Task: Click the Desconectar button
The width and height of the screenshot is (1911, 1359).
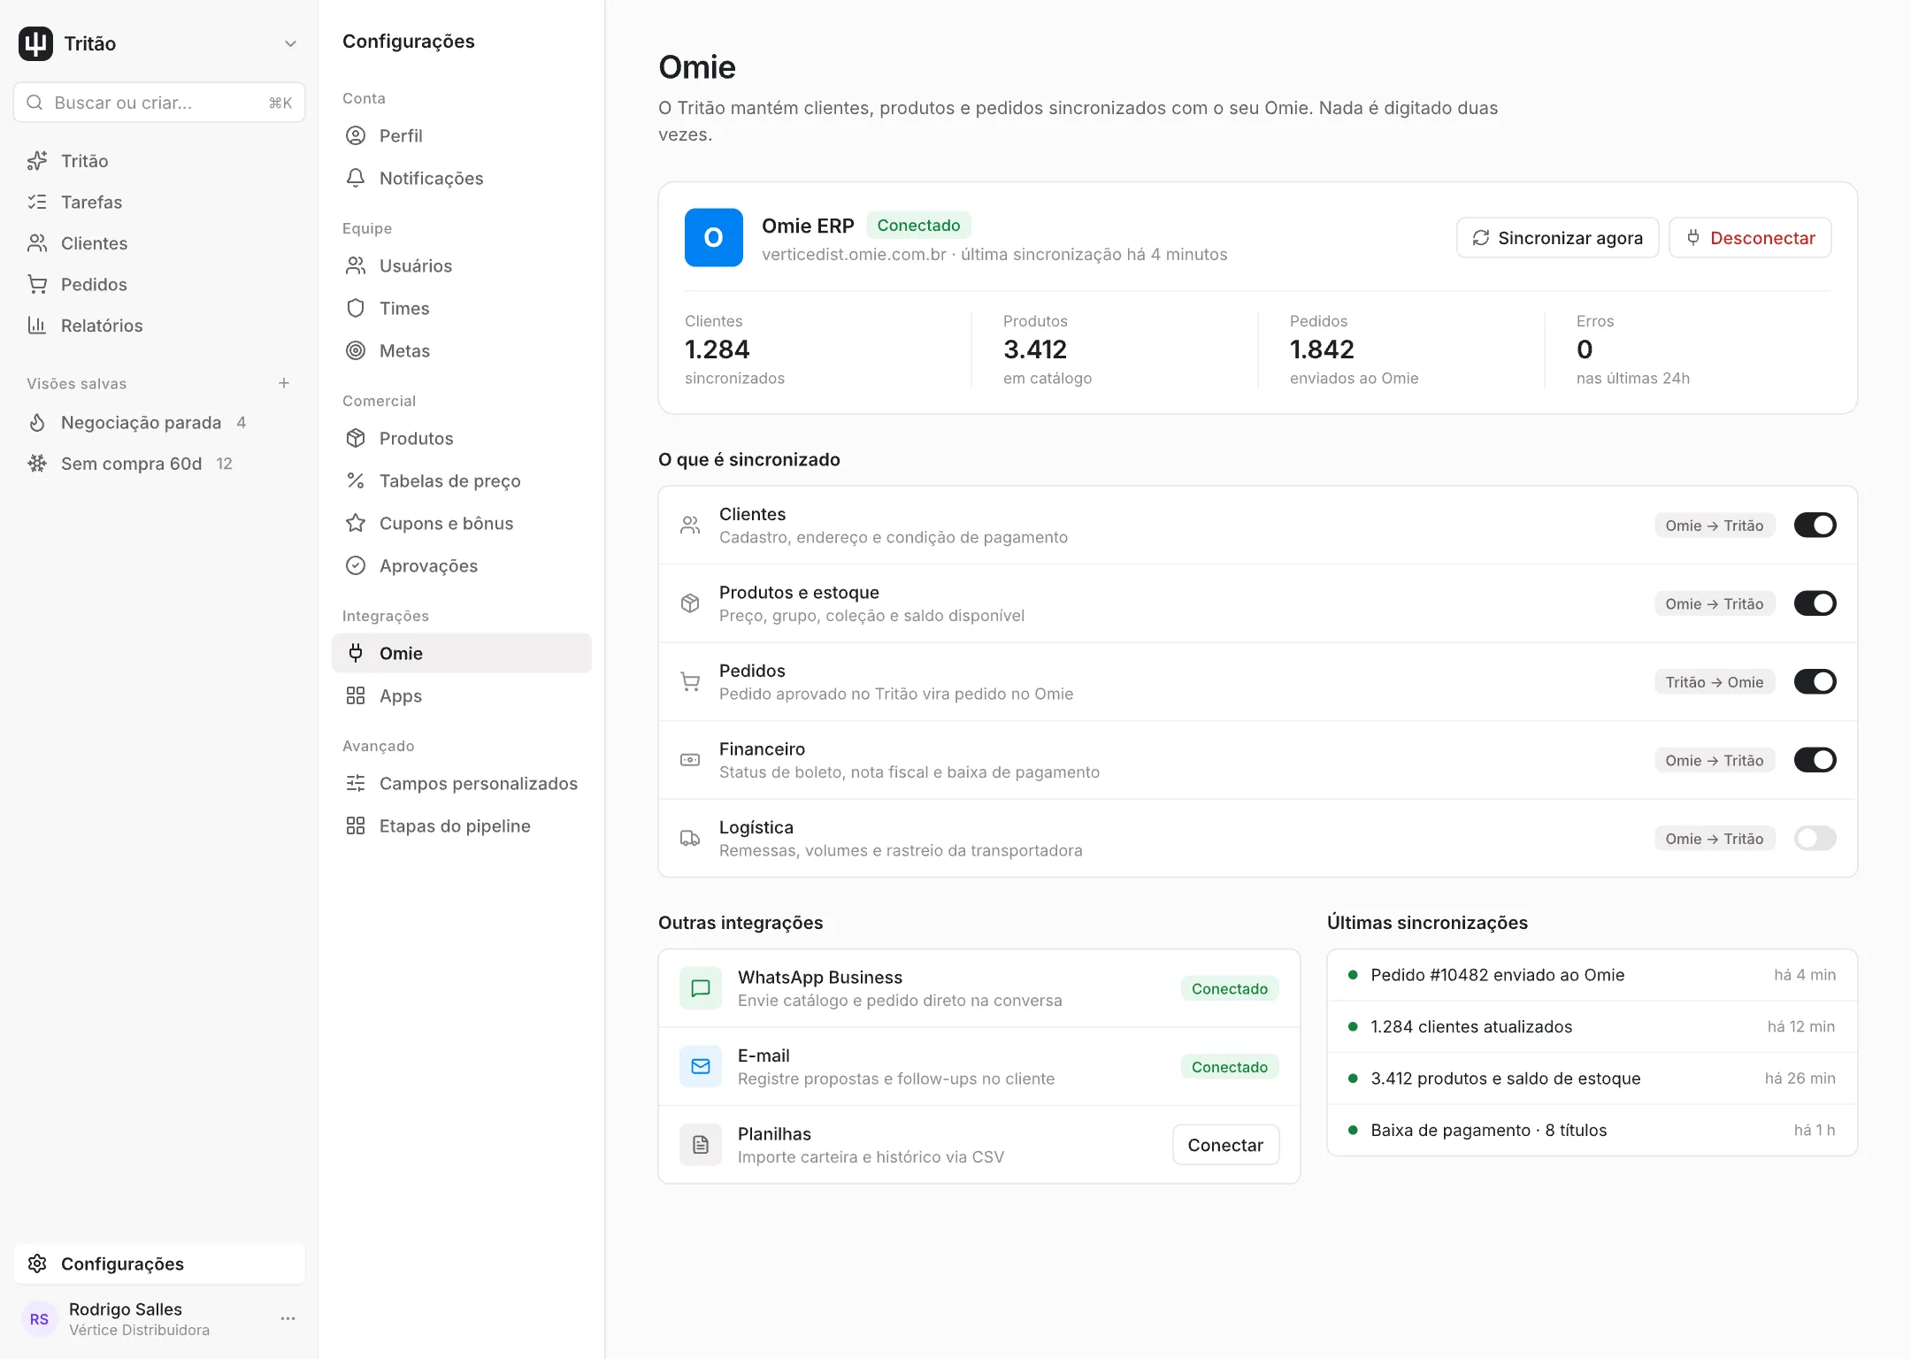Action: coord(1750,237)
